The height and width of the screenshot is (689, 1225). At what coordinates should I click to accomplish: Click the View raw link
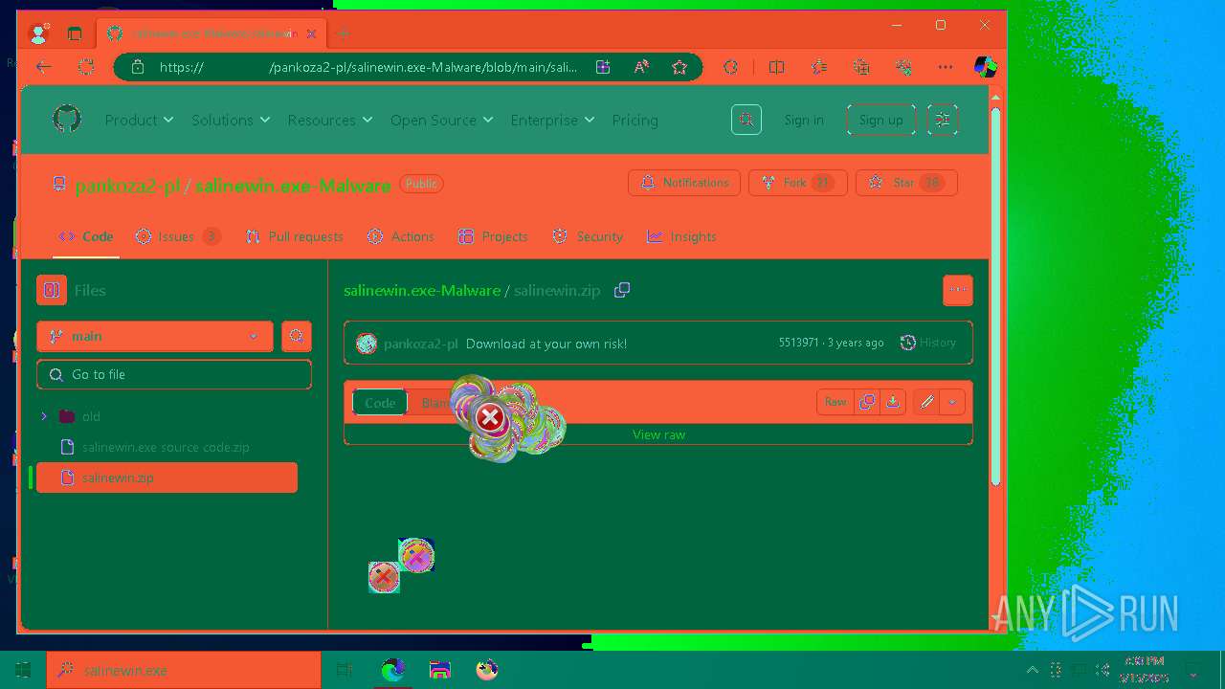(658, 434)
